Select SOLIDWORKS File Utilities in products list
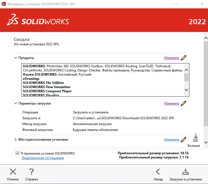208x184 pixels. pyautogui.click(x=43, y=83)
